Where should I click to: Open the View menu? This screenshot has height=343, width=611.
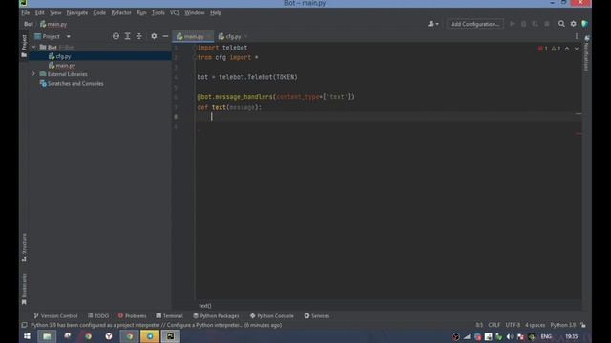click(55, 12)
